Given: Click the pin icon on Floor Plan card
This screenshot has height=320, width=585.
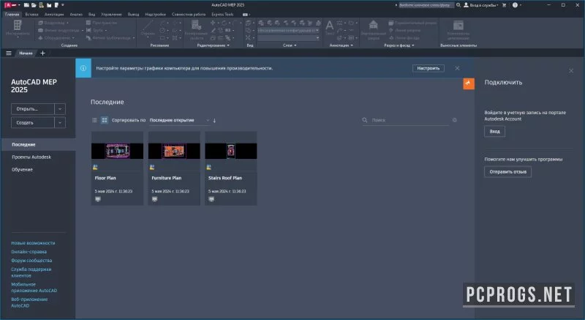Looking at the screenshot, I should coord(95,167).
